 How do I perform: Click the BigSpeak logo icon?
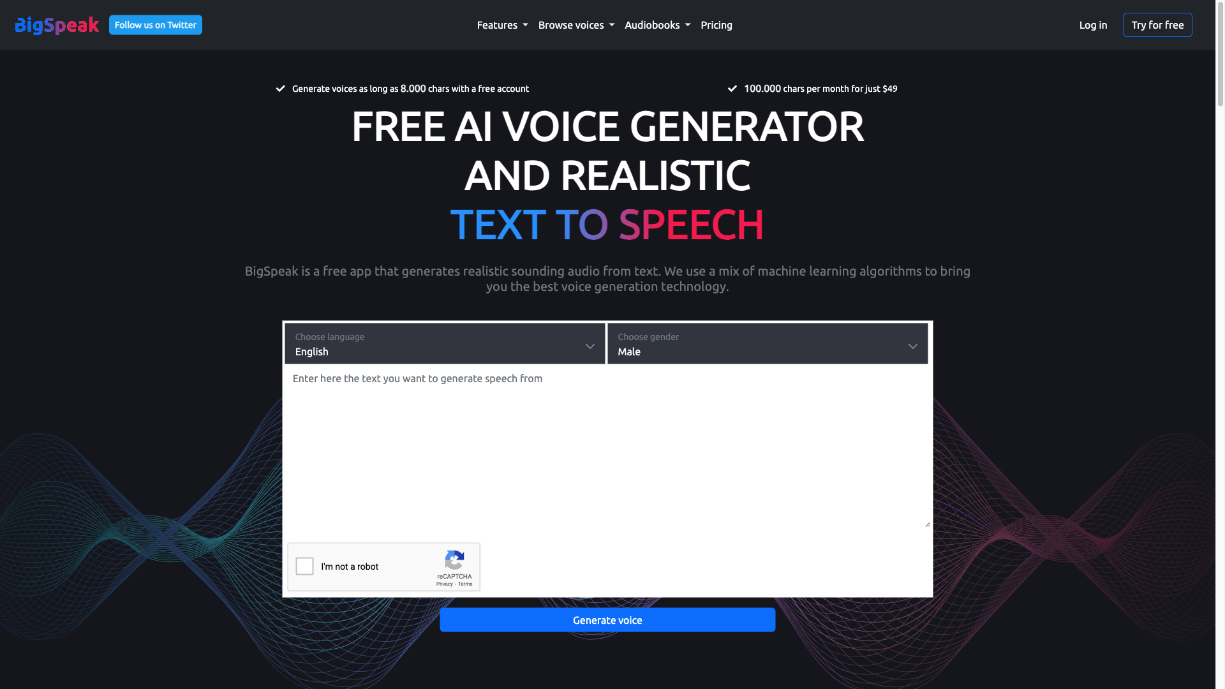[x=56, y=24]
